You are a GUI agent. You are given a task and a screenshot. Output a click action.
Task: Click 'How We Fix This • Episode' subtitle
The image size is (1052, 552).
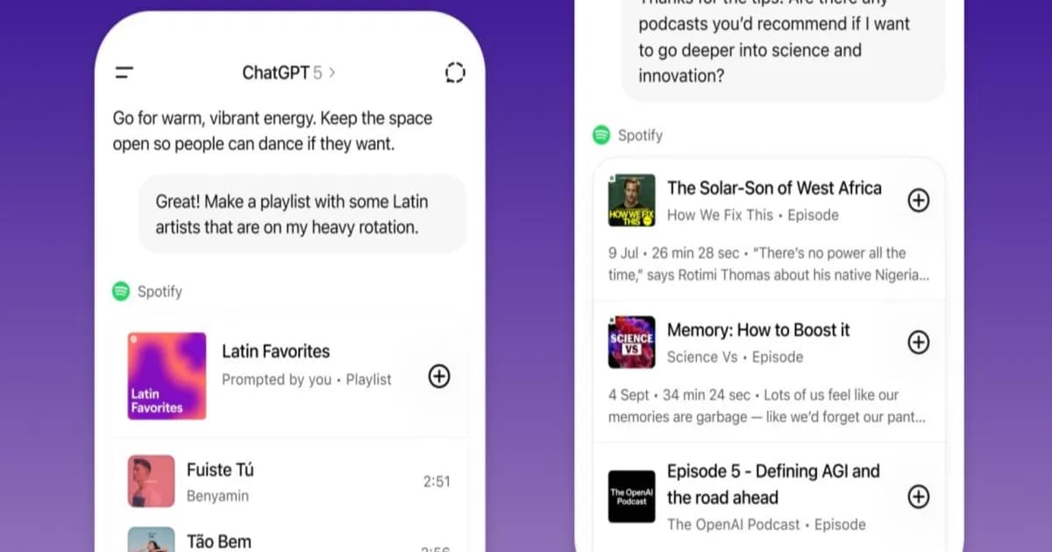point(752,215)
